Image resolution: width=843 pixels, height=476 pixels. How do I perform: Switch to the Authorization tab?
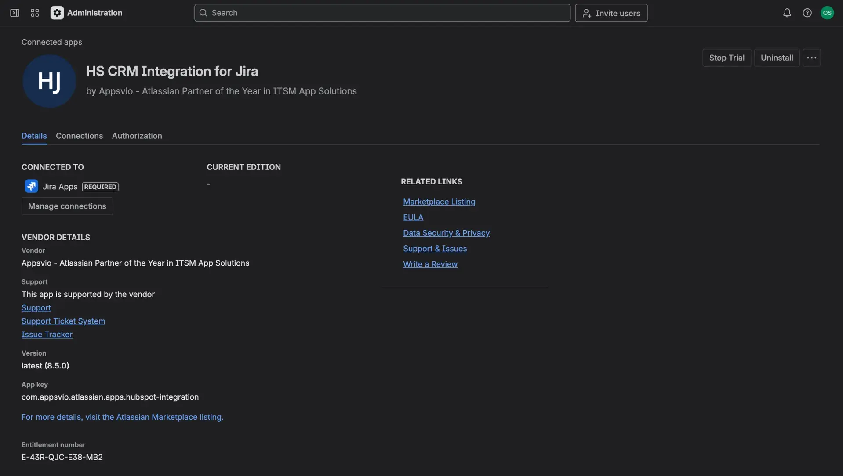click(137, 136)
